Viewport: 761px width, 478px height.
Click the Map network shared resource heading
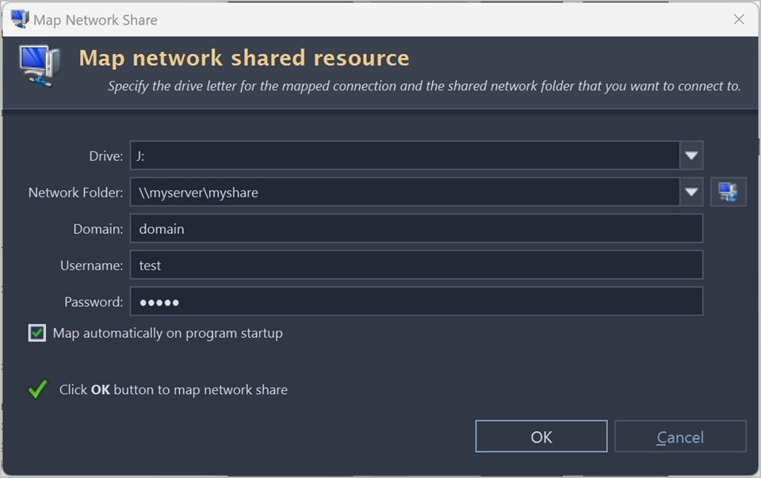click(x=244, y=58)
